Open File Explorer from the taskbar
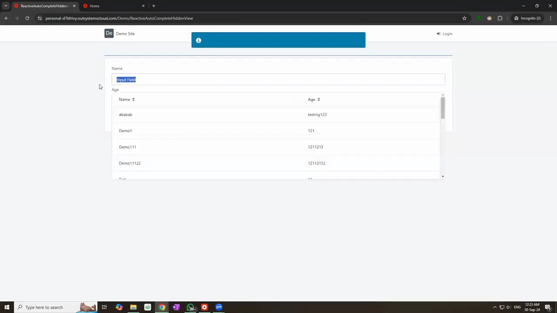The image size is (557, 313). (133, 307)
